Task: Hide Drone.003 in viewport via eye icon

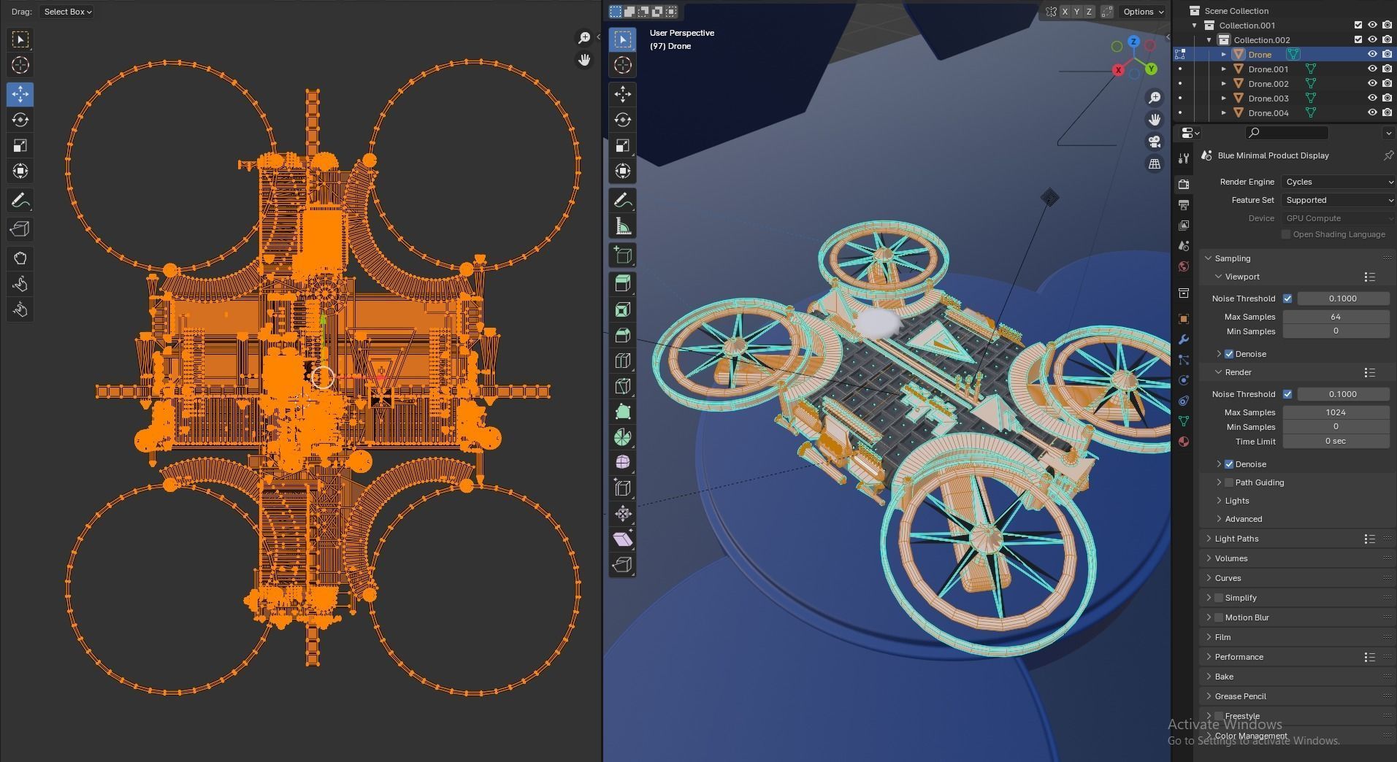Action: click(1372, 99)
